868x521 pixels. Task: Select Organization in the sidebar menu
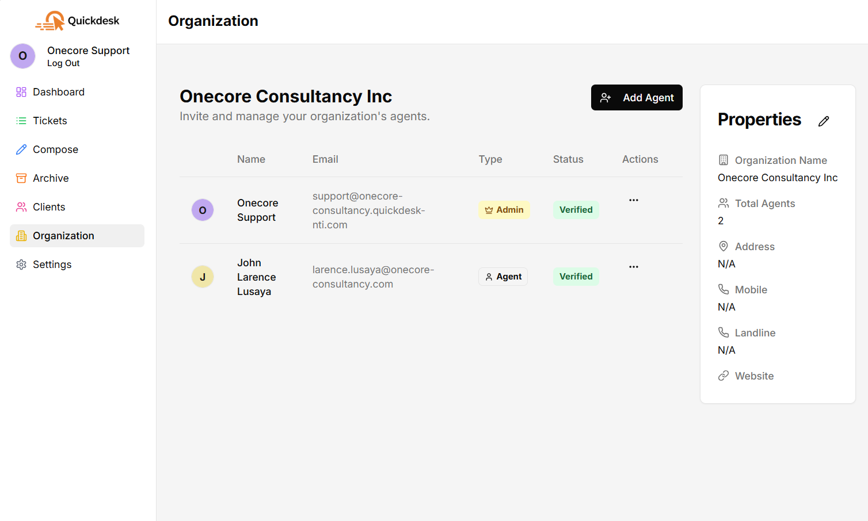tap(63, 235)
